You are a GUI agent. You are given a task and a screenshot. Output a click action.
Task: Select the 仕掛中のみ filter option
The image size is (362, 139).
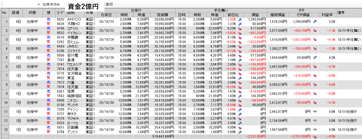(51, 5)
